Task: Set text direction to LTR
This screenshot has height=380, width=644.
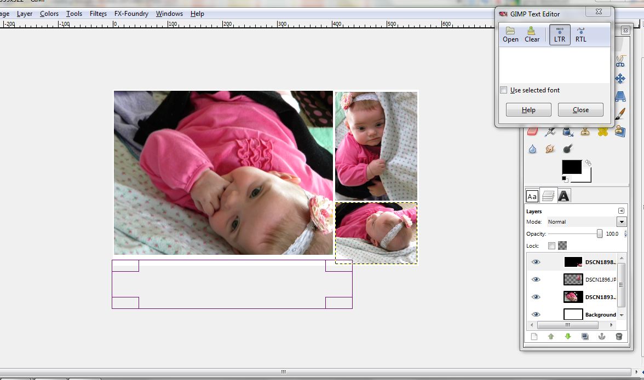Action: [x=560, y=35]
